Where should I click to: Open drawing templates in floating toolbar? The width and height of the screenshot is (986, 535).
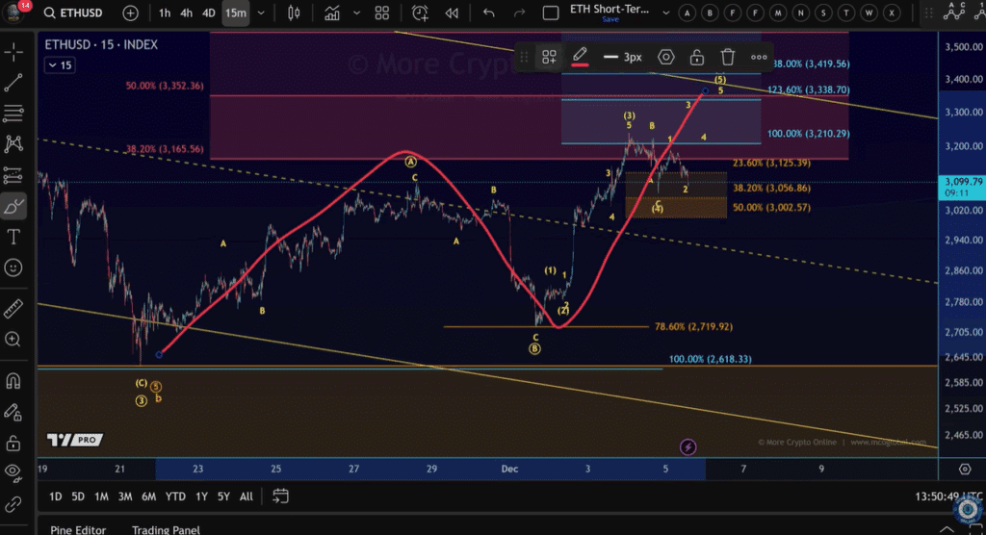pyautogui.click(x=549, y=57)
